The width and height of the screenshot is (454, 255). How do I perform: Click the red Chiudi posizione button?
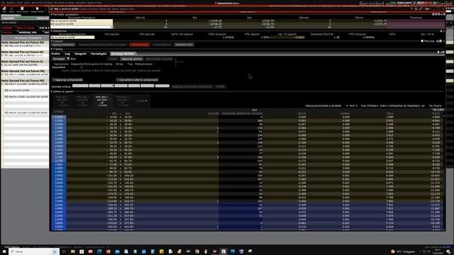coord(140,45)
